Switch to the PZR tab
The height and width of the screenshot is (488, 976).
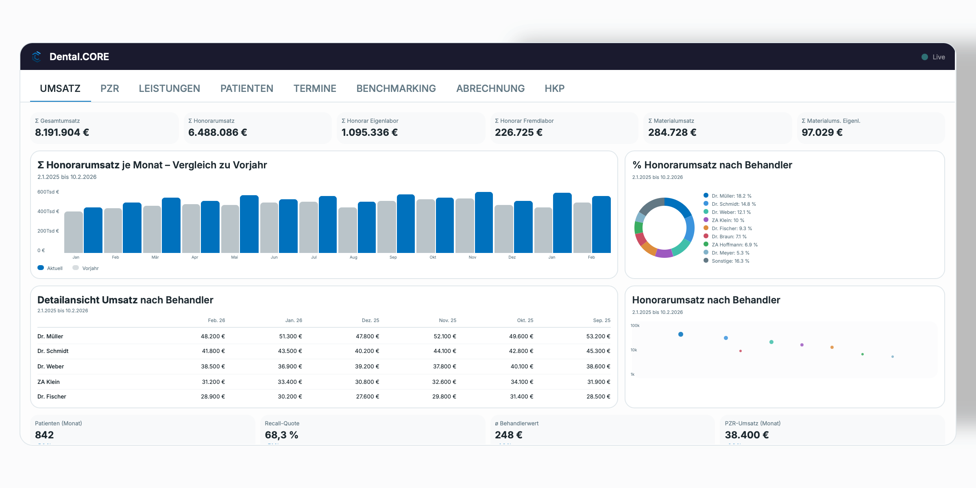point(110,88)
